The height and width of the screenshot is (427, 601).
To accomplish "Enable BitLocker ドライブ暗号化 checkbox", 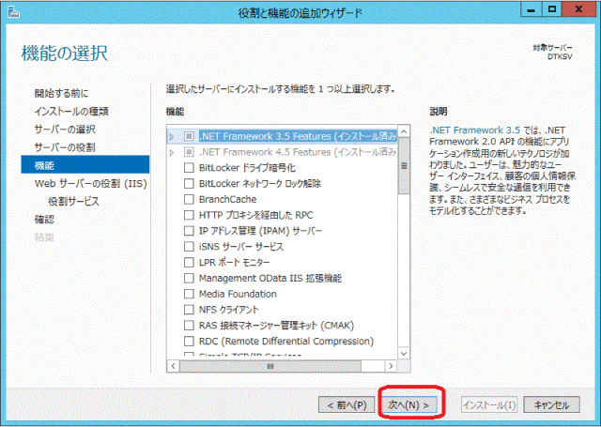I will [x=189, y=168].
